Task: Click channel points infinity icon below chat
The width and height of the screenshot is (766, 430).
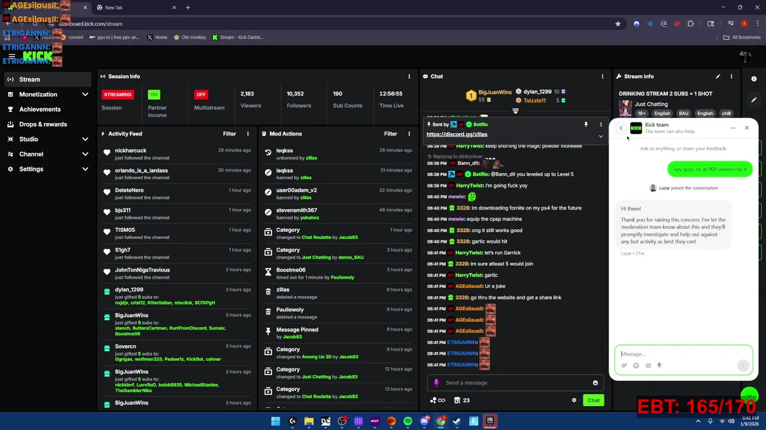Action: pos(437,400)
